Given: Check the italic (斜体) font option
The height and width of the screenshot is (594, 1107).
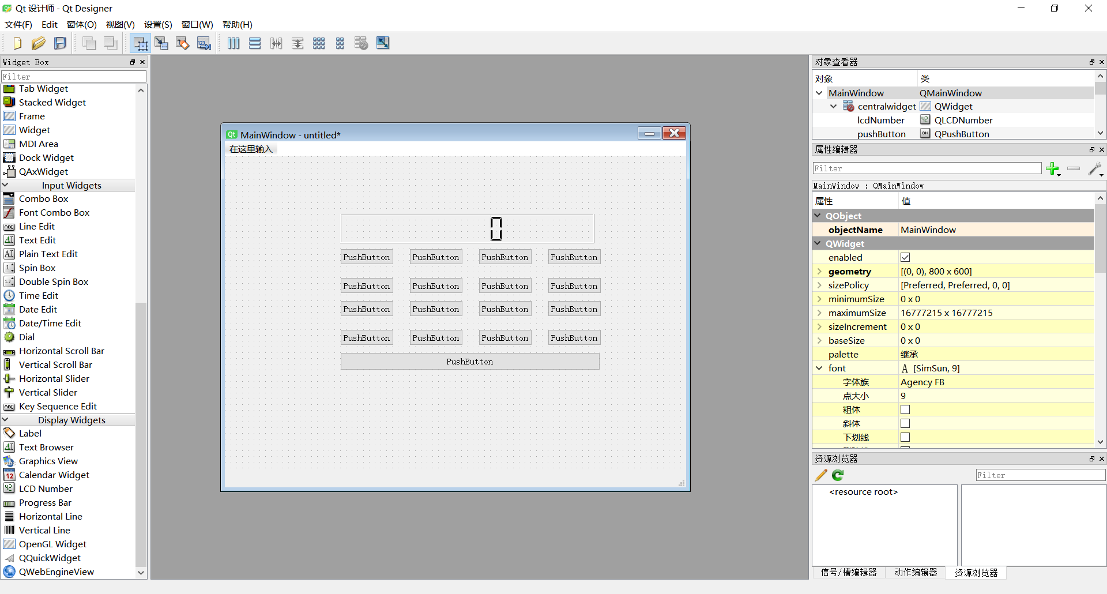Looking at the screenshot, I should click(905, 423).
